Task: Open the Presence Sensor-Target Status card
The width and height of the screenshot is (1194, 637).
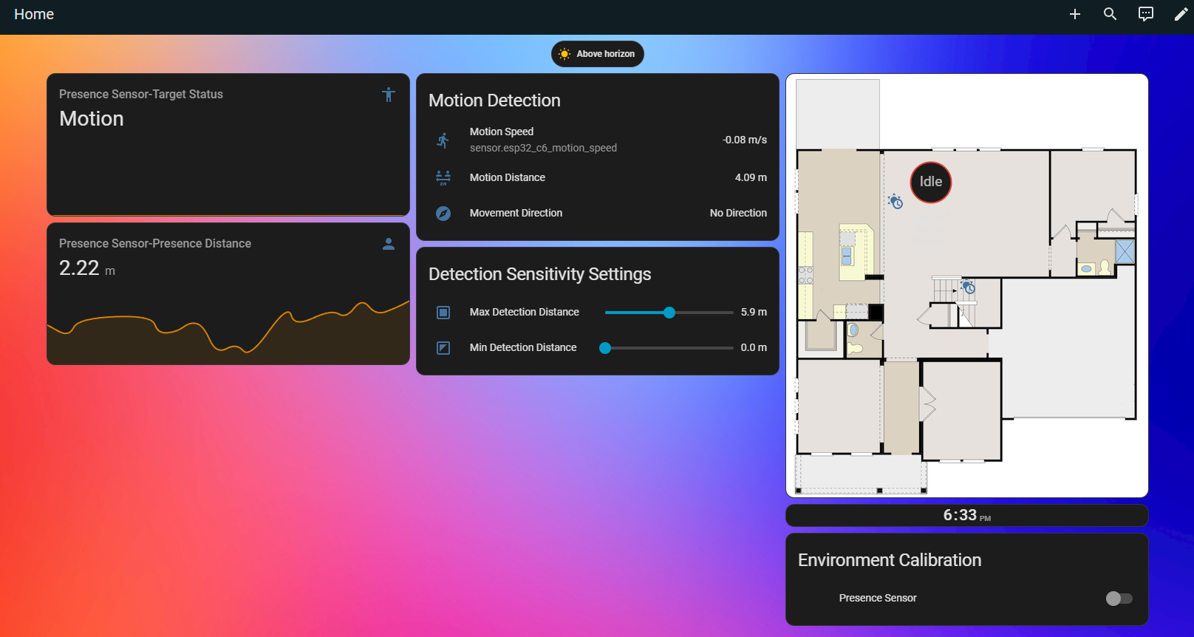Action: tap(228, 144)
